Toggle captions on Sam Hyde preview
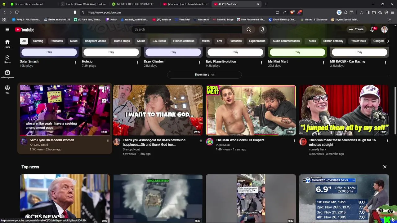 104,101
